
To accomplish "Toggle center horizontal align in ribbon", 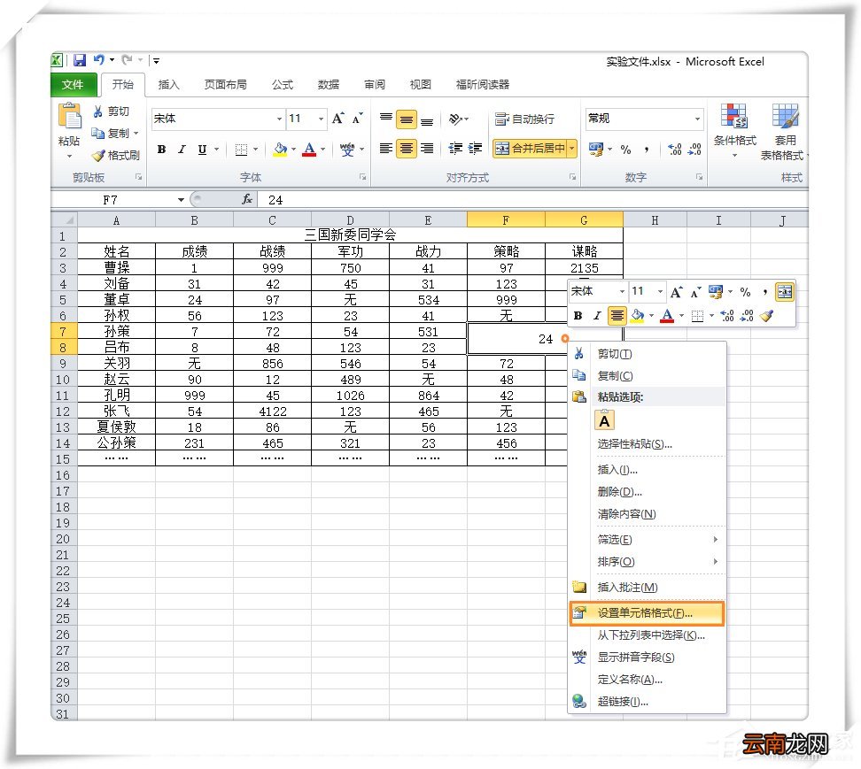I will click(x=407, y=148).
